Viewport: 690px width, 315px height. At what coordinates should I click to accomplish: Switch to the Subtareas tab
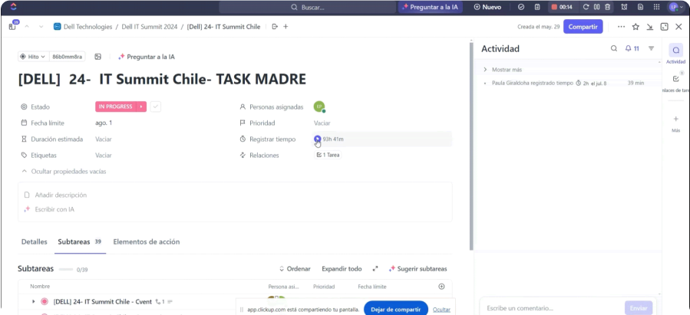tap(80, 241)
